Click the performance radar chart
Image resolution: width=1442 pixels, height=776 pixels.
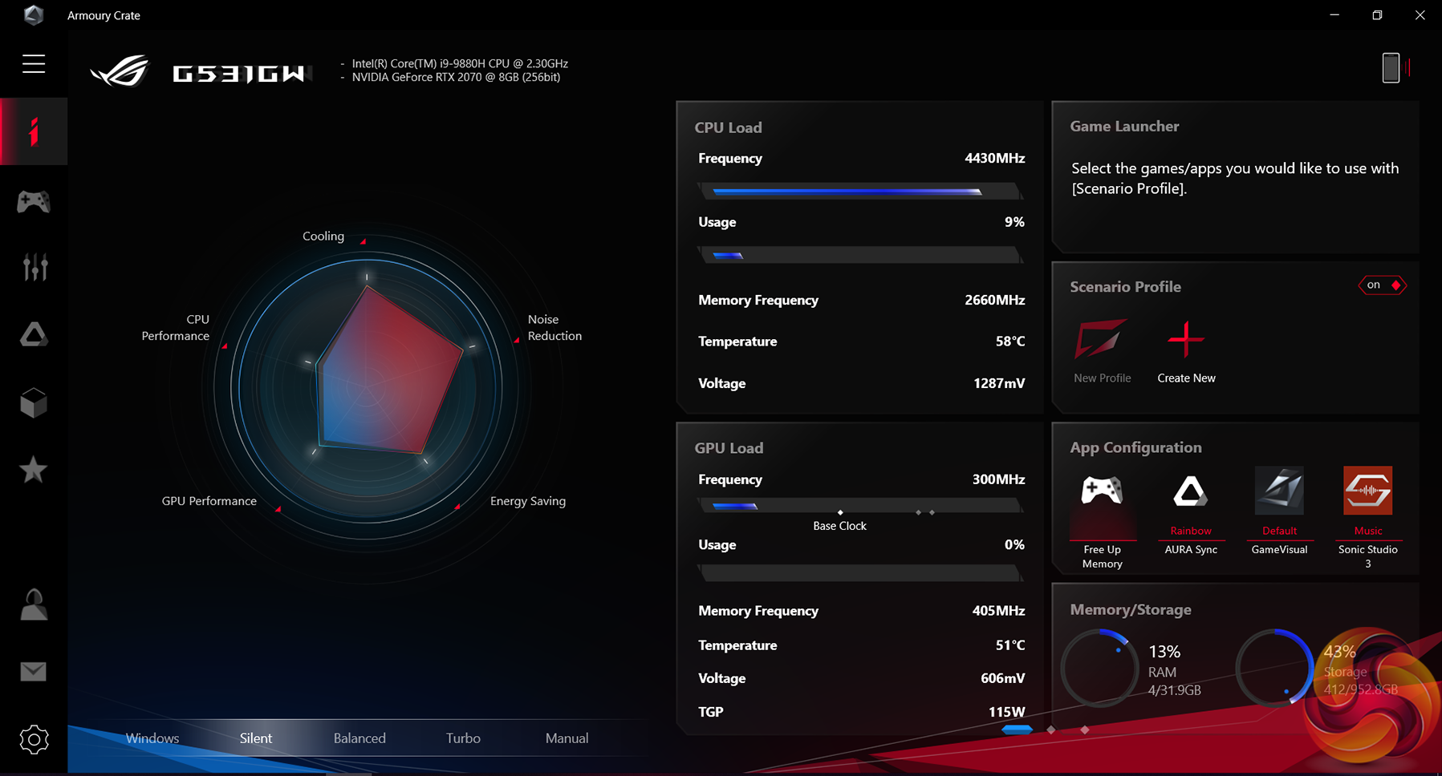(x=367, y=388)
